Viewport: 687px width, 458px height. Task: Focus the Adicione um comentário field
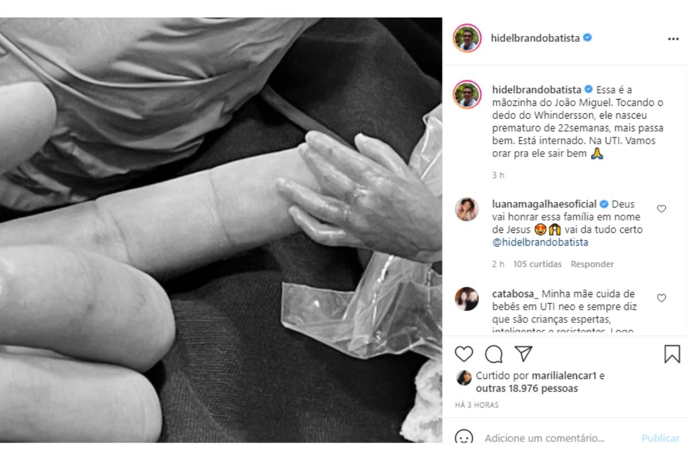(x=544, y=439)
